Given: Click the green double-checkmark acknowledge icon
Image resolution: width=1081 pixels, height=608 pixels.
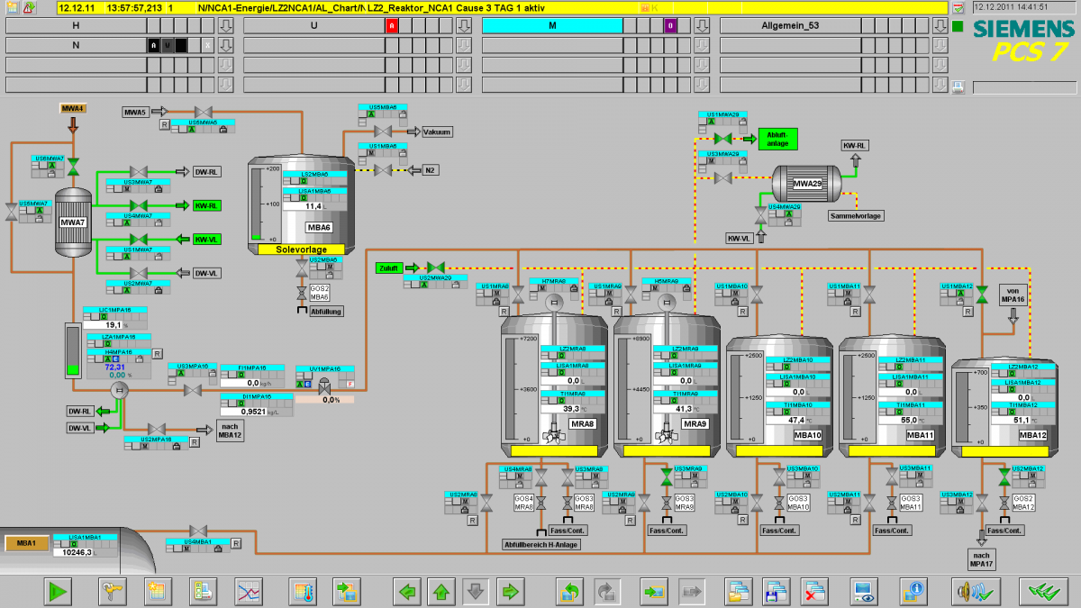Looking at the screenshot, I should tap(1042, 592).
